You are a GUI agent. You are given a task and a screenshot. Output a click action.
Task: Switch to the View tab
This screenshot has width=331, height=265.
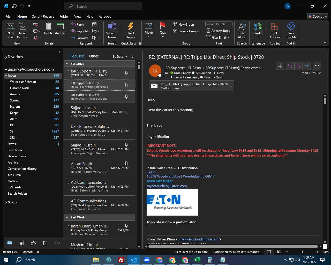click(78, 16)
